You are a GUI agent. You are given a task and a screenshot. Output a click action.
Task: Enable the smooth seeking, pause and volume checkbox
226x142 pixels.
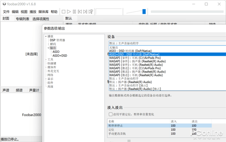point(110,114)
